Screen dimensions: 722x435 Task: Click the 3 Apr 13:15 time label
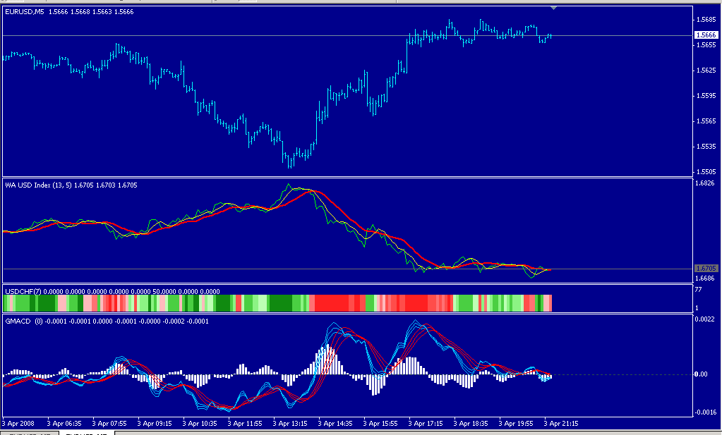tap(290, 423)
